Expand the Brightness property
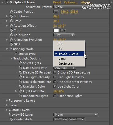The image size is (113, 125). click(x=7, y=16)
